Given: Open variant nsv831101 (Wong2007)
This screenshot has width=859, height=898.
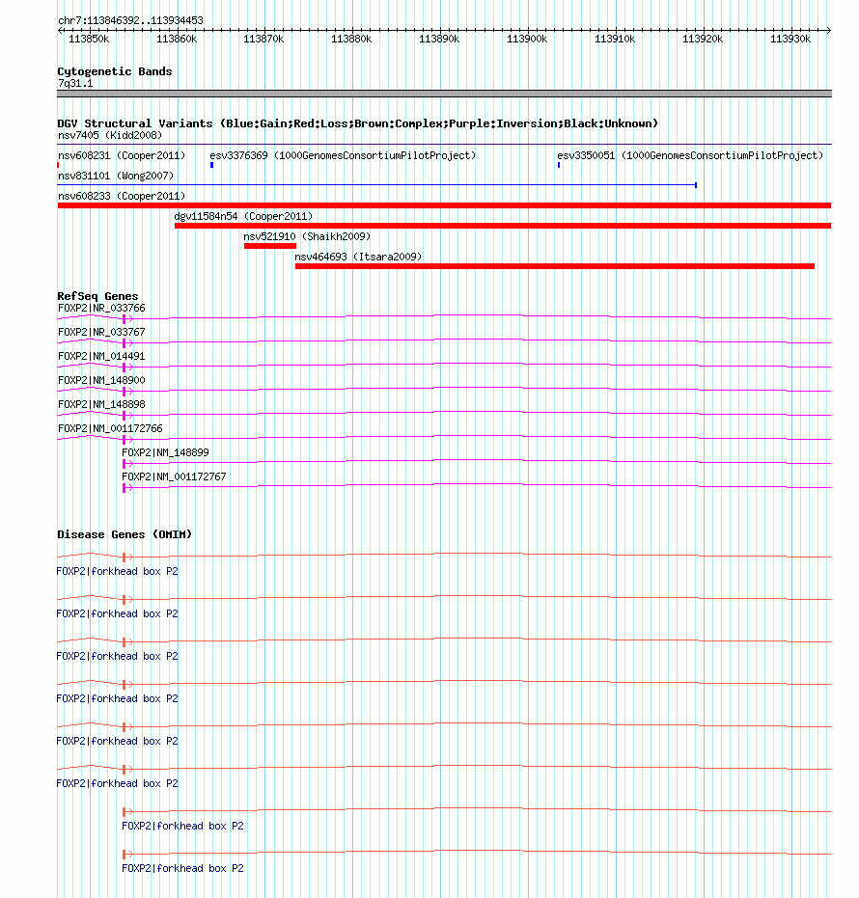Looking at the screenshot, I should 116,176.
